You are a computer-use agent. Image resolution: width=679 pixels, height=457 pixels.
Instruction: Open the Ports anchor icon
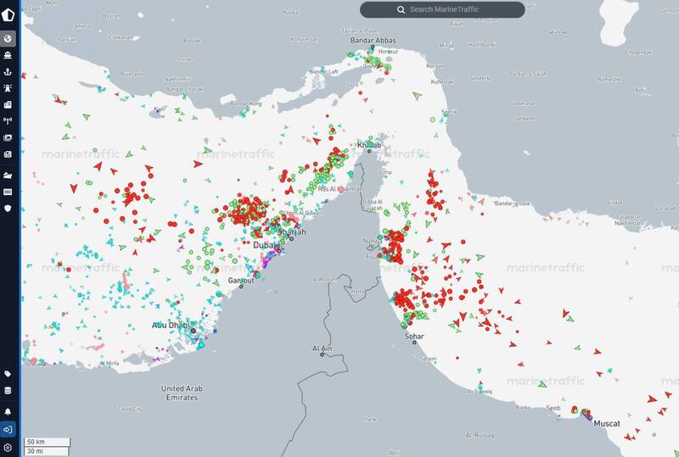point(8,71)
